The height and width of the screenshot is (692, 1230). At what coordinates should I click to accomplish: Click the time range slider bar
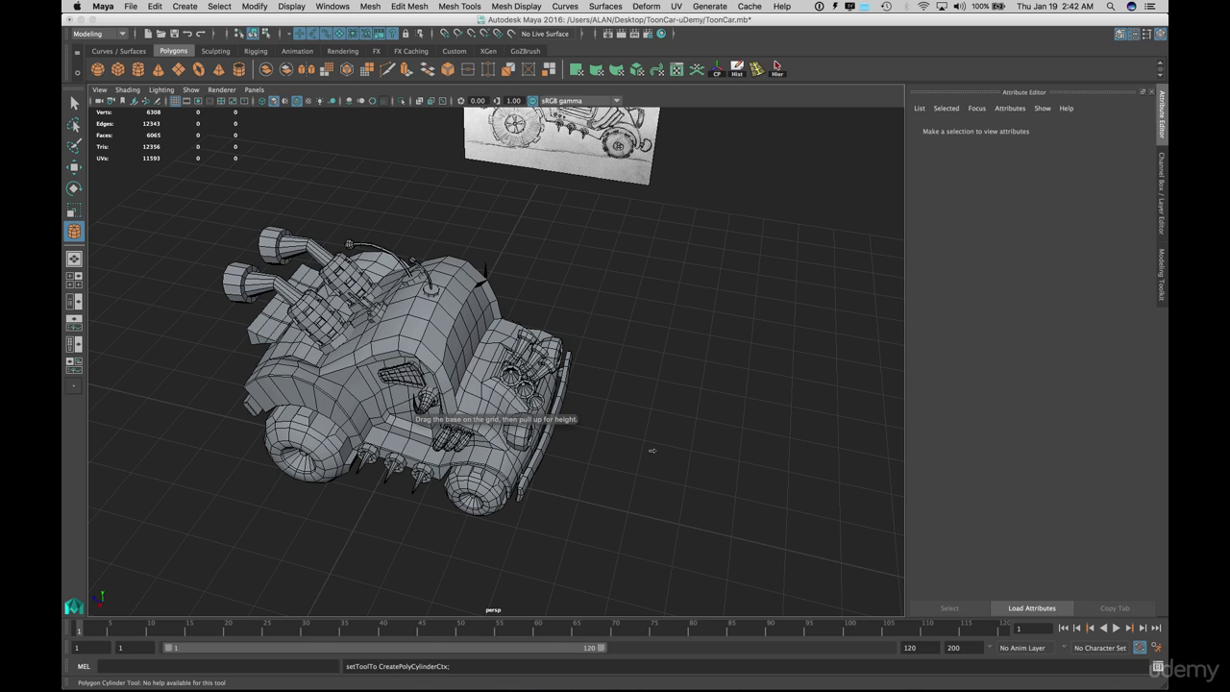point(384,648)
